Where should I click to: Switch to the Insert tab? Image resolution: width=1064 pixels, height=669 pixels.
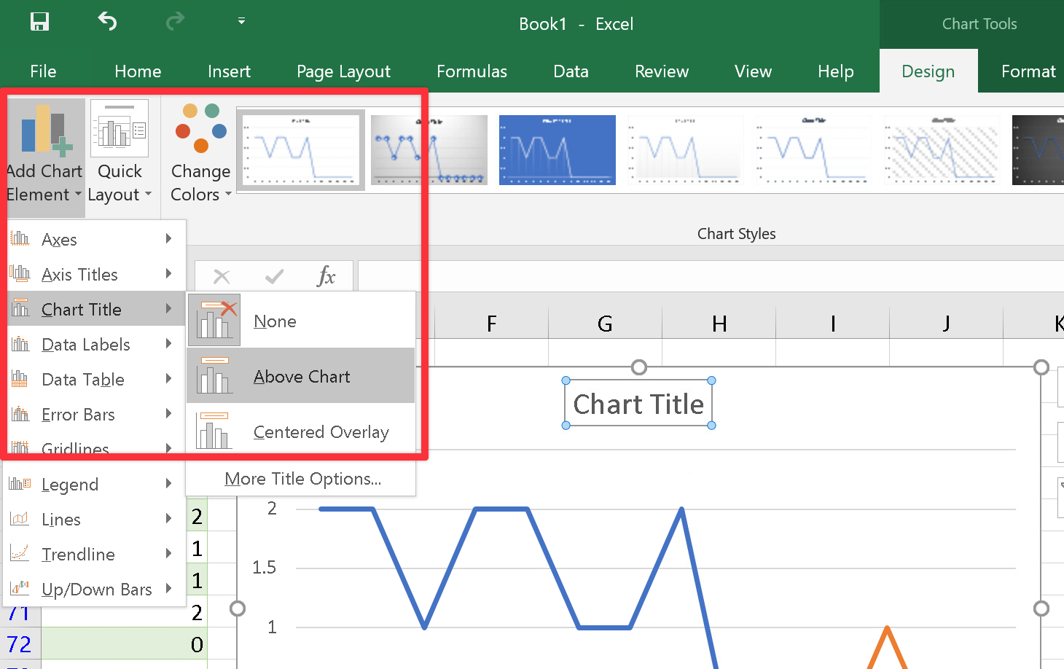229,71
